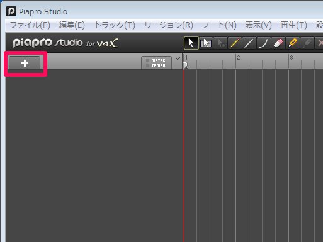Click the greyed-out pointer tool

(220, 43)
